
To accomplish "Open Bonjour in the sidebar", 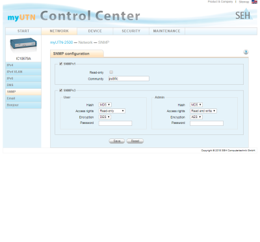I will tap(23, 105).
